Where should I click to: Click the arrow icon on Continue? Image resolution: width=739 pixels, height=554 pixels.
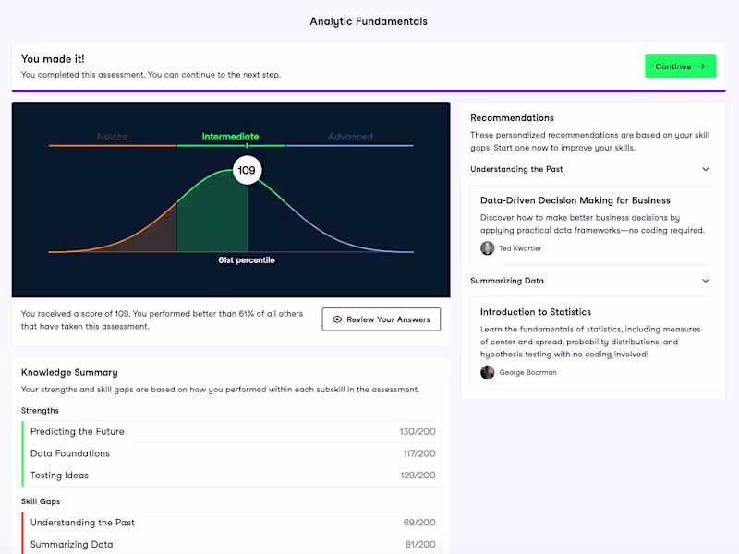(701, 66)
